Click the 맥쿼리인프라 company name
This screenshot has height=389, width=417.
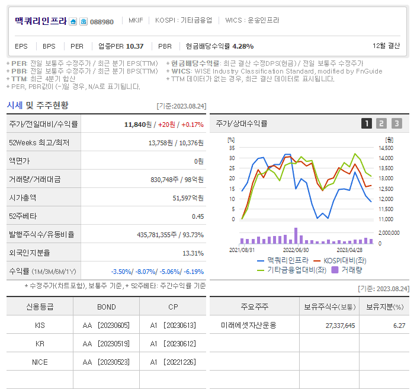point(41,21)
